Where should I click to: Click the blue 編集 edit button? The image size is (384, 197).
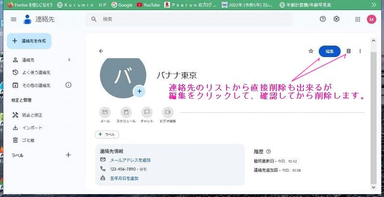tap(330, 51)
